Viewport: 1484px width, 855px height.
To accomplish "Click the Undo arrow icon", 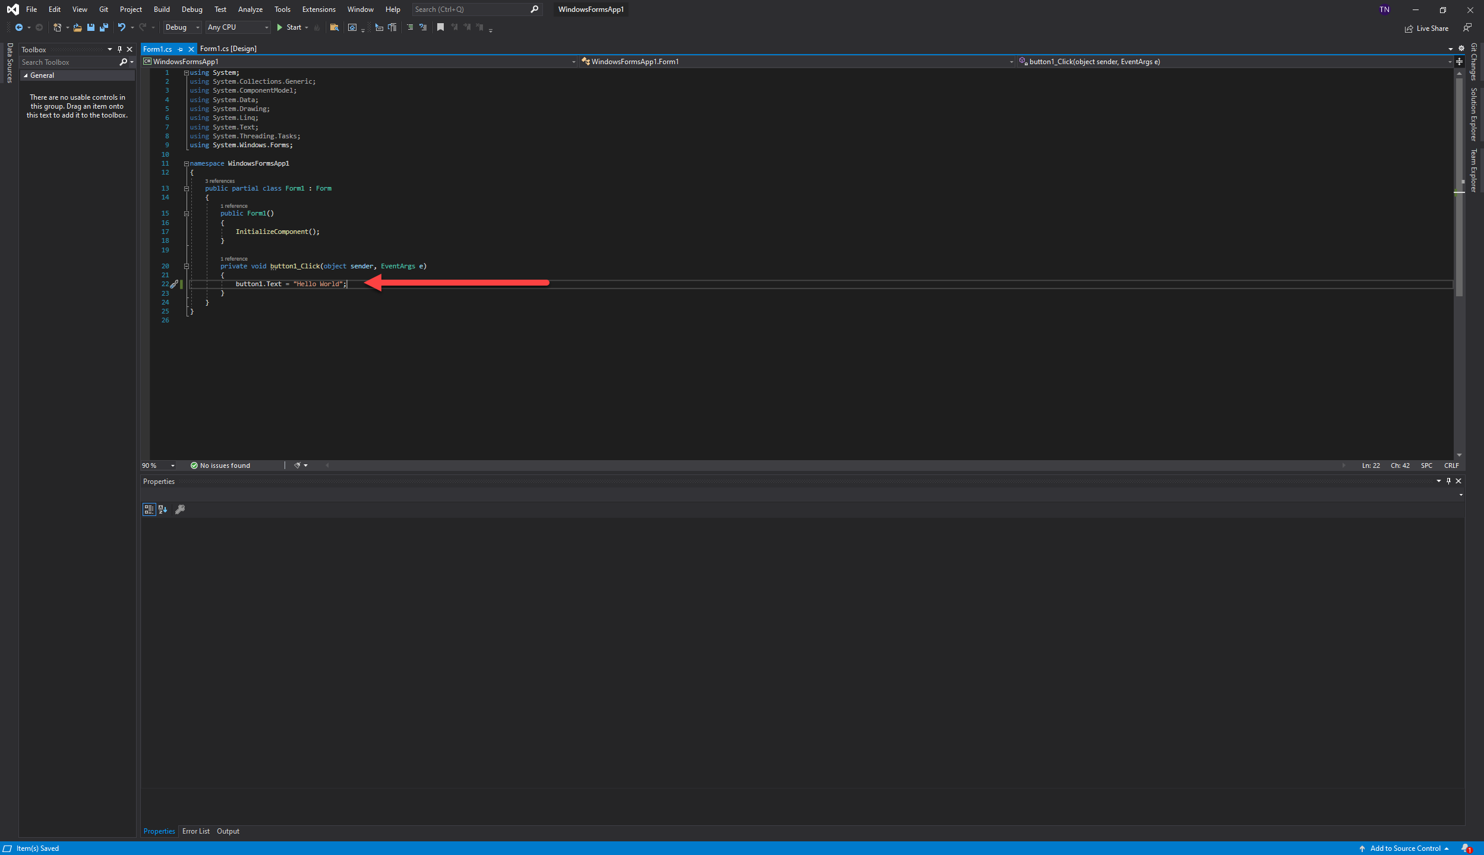I will point(121,27).
